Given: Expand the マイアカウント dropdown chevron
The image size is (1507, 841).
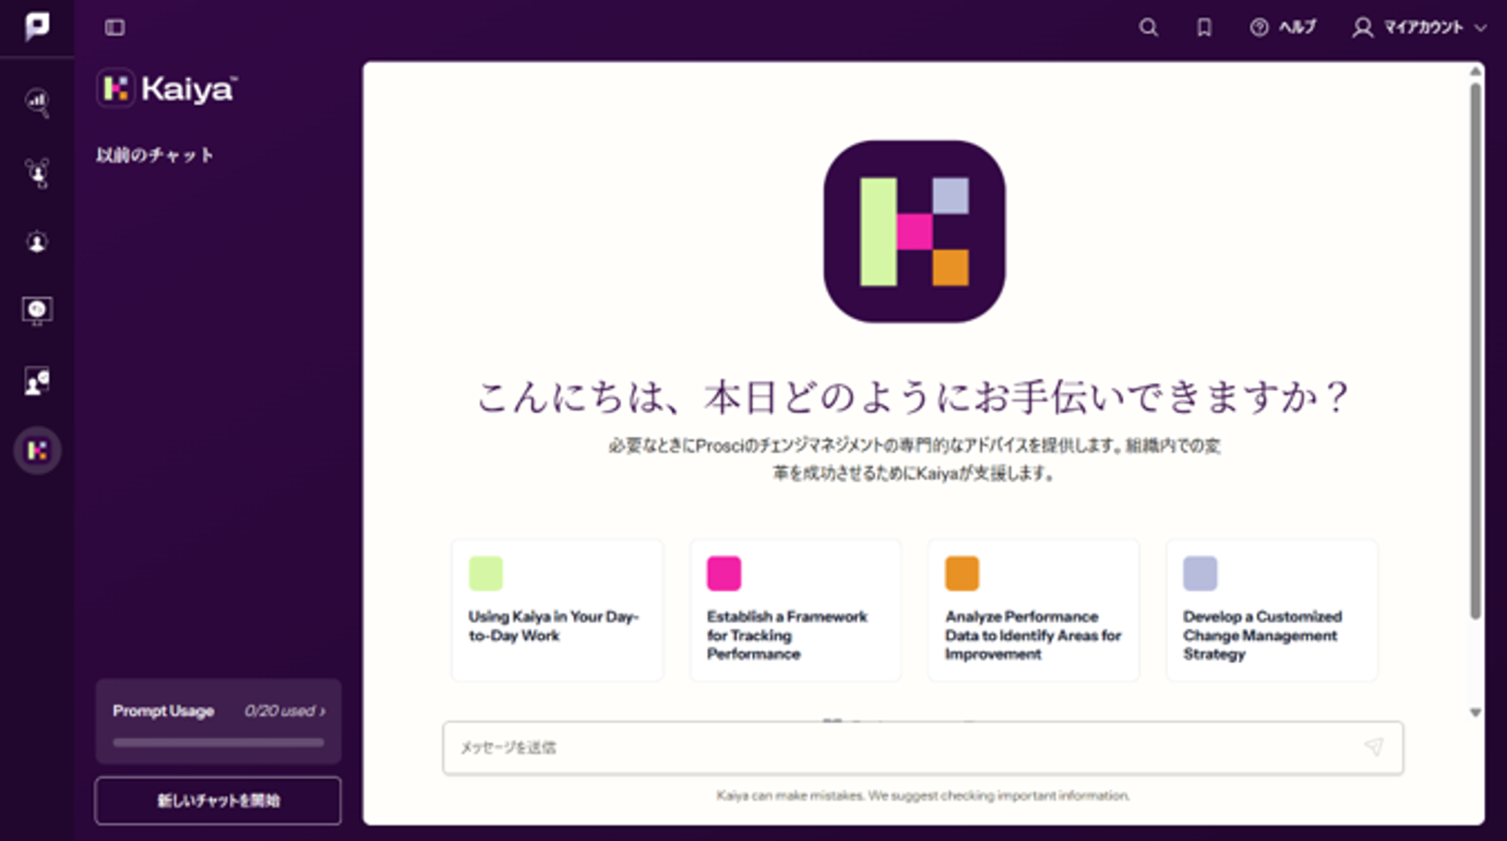Looking at the screenshot, I should (x=1481, y=28).
